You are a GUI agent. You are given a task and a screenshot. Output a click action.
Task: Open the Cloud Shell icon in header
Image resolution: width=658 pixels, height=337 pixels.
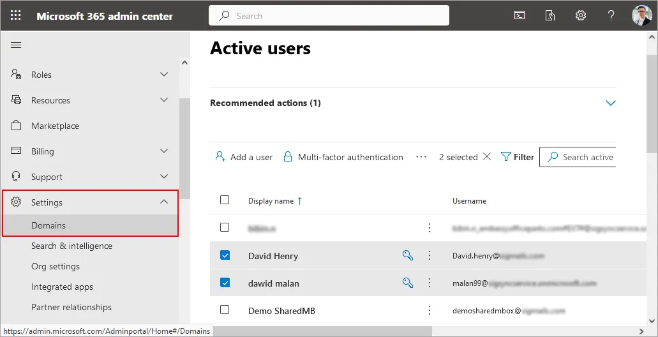pos(520,16)
